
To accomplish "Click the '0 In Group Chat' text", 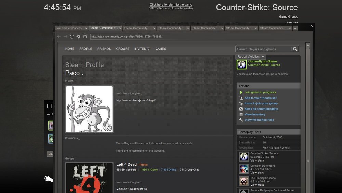I will tap(189, 170).
